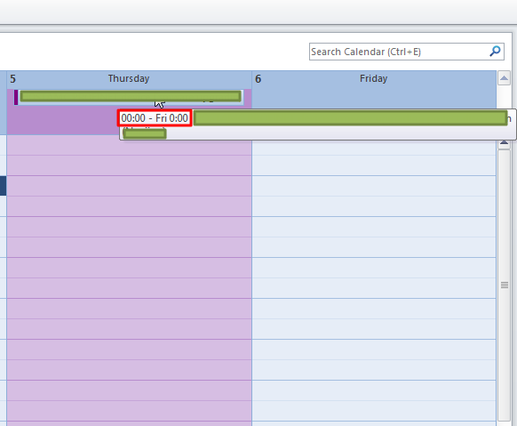Image resolution: width=517 pixels, height=426 pixels.
Task: Click the time grid scrollbar's up arrow
Action: click(504, 143)
